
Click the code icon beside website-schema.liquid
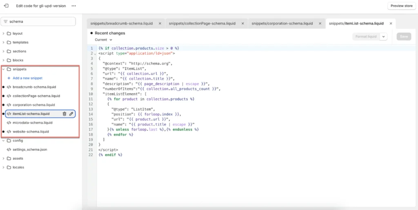(9, 131)
